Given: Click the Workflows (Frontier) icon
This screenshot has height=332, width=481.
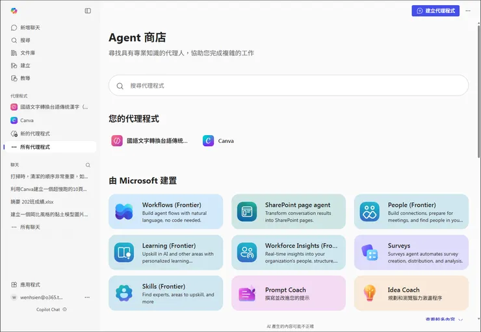Looking at the screenshot, I should coord(124,212).
